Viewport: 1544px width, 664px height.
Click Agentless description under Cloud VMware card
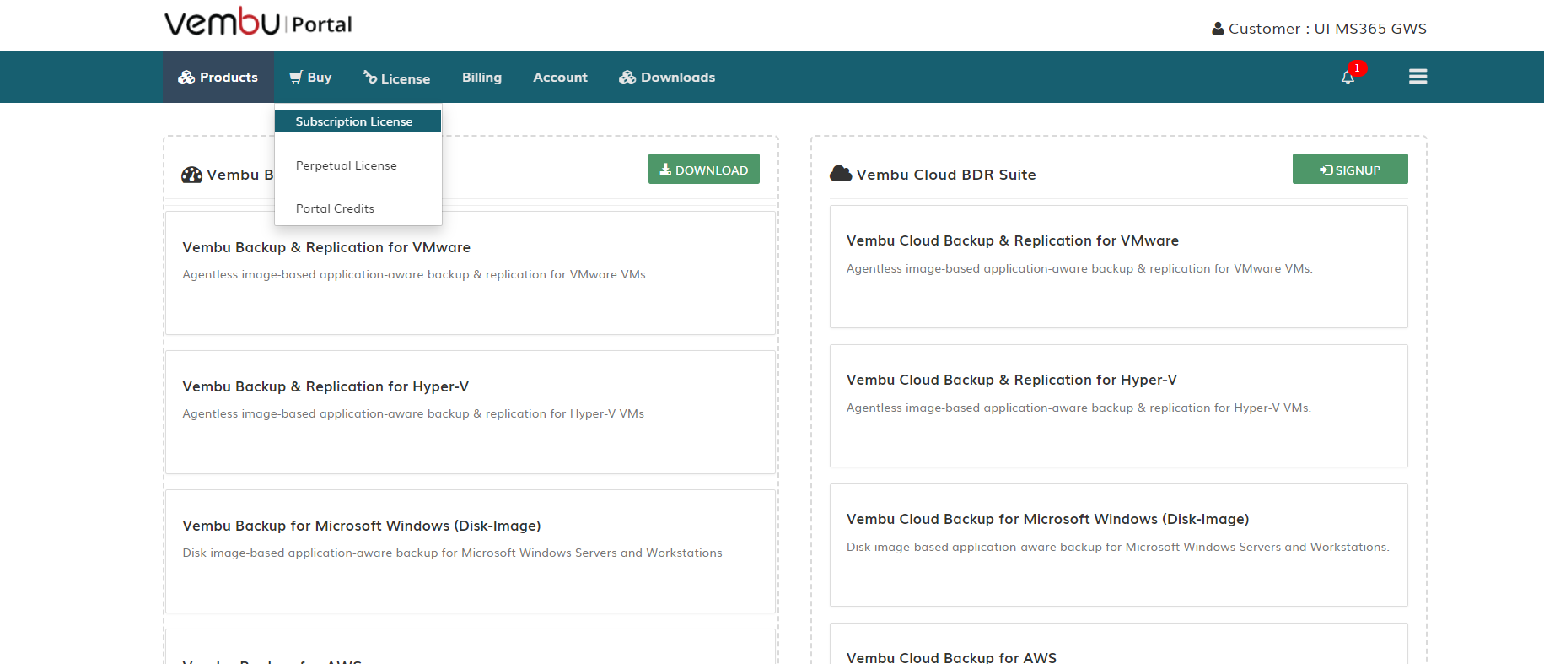point(1079,268)
